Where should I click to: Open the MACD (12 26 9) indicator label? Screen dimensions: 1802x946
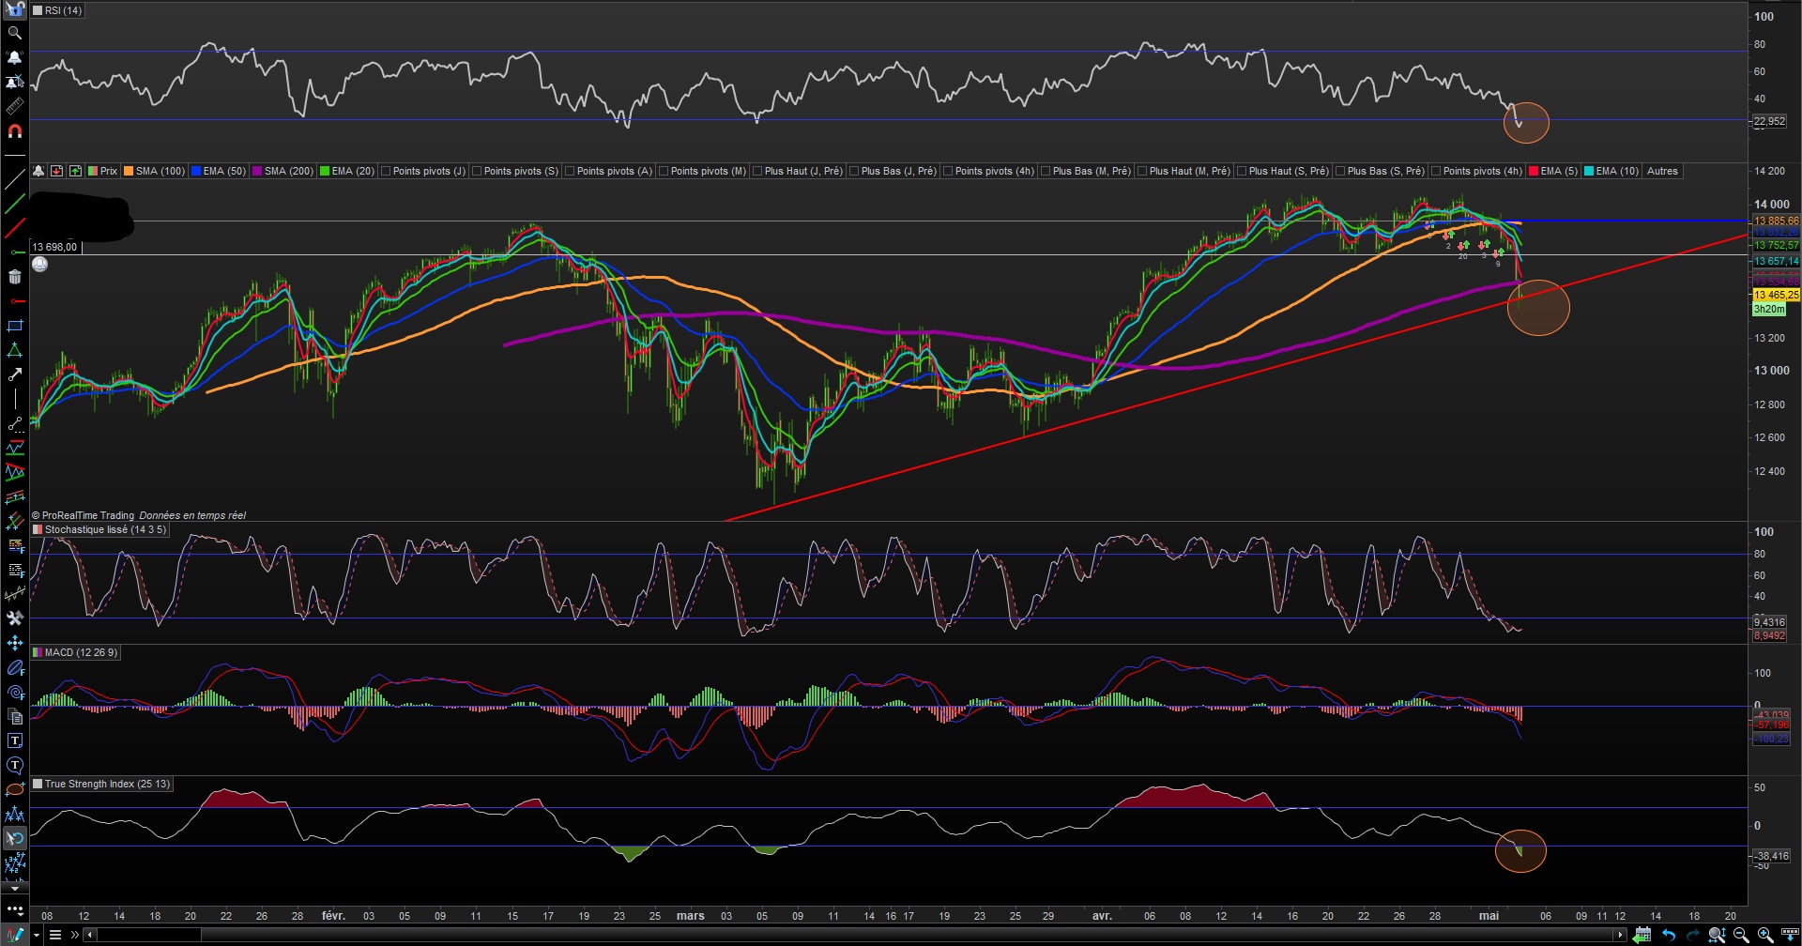coord(81,652)
